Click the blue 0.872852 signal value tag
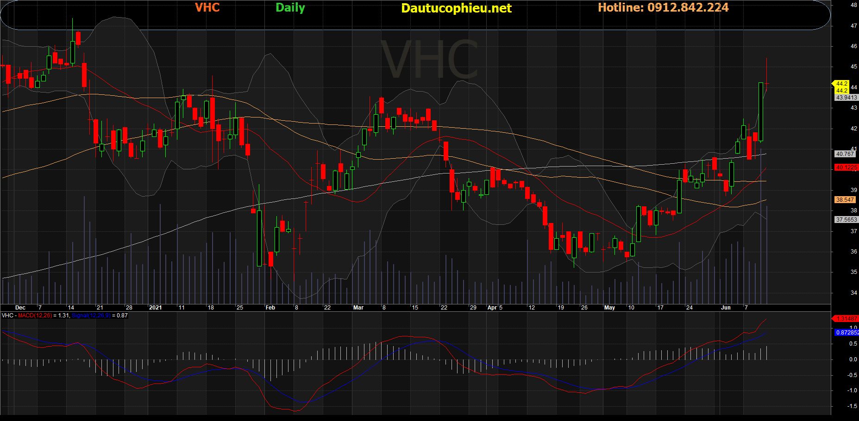Screen dimensions: 859x421 [846, 333]
